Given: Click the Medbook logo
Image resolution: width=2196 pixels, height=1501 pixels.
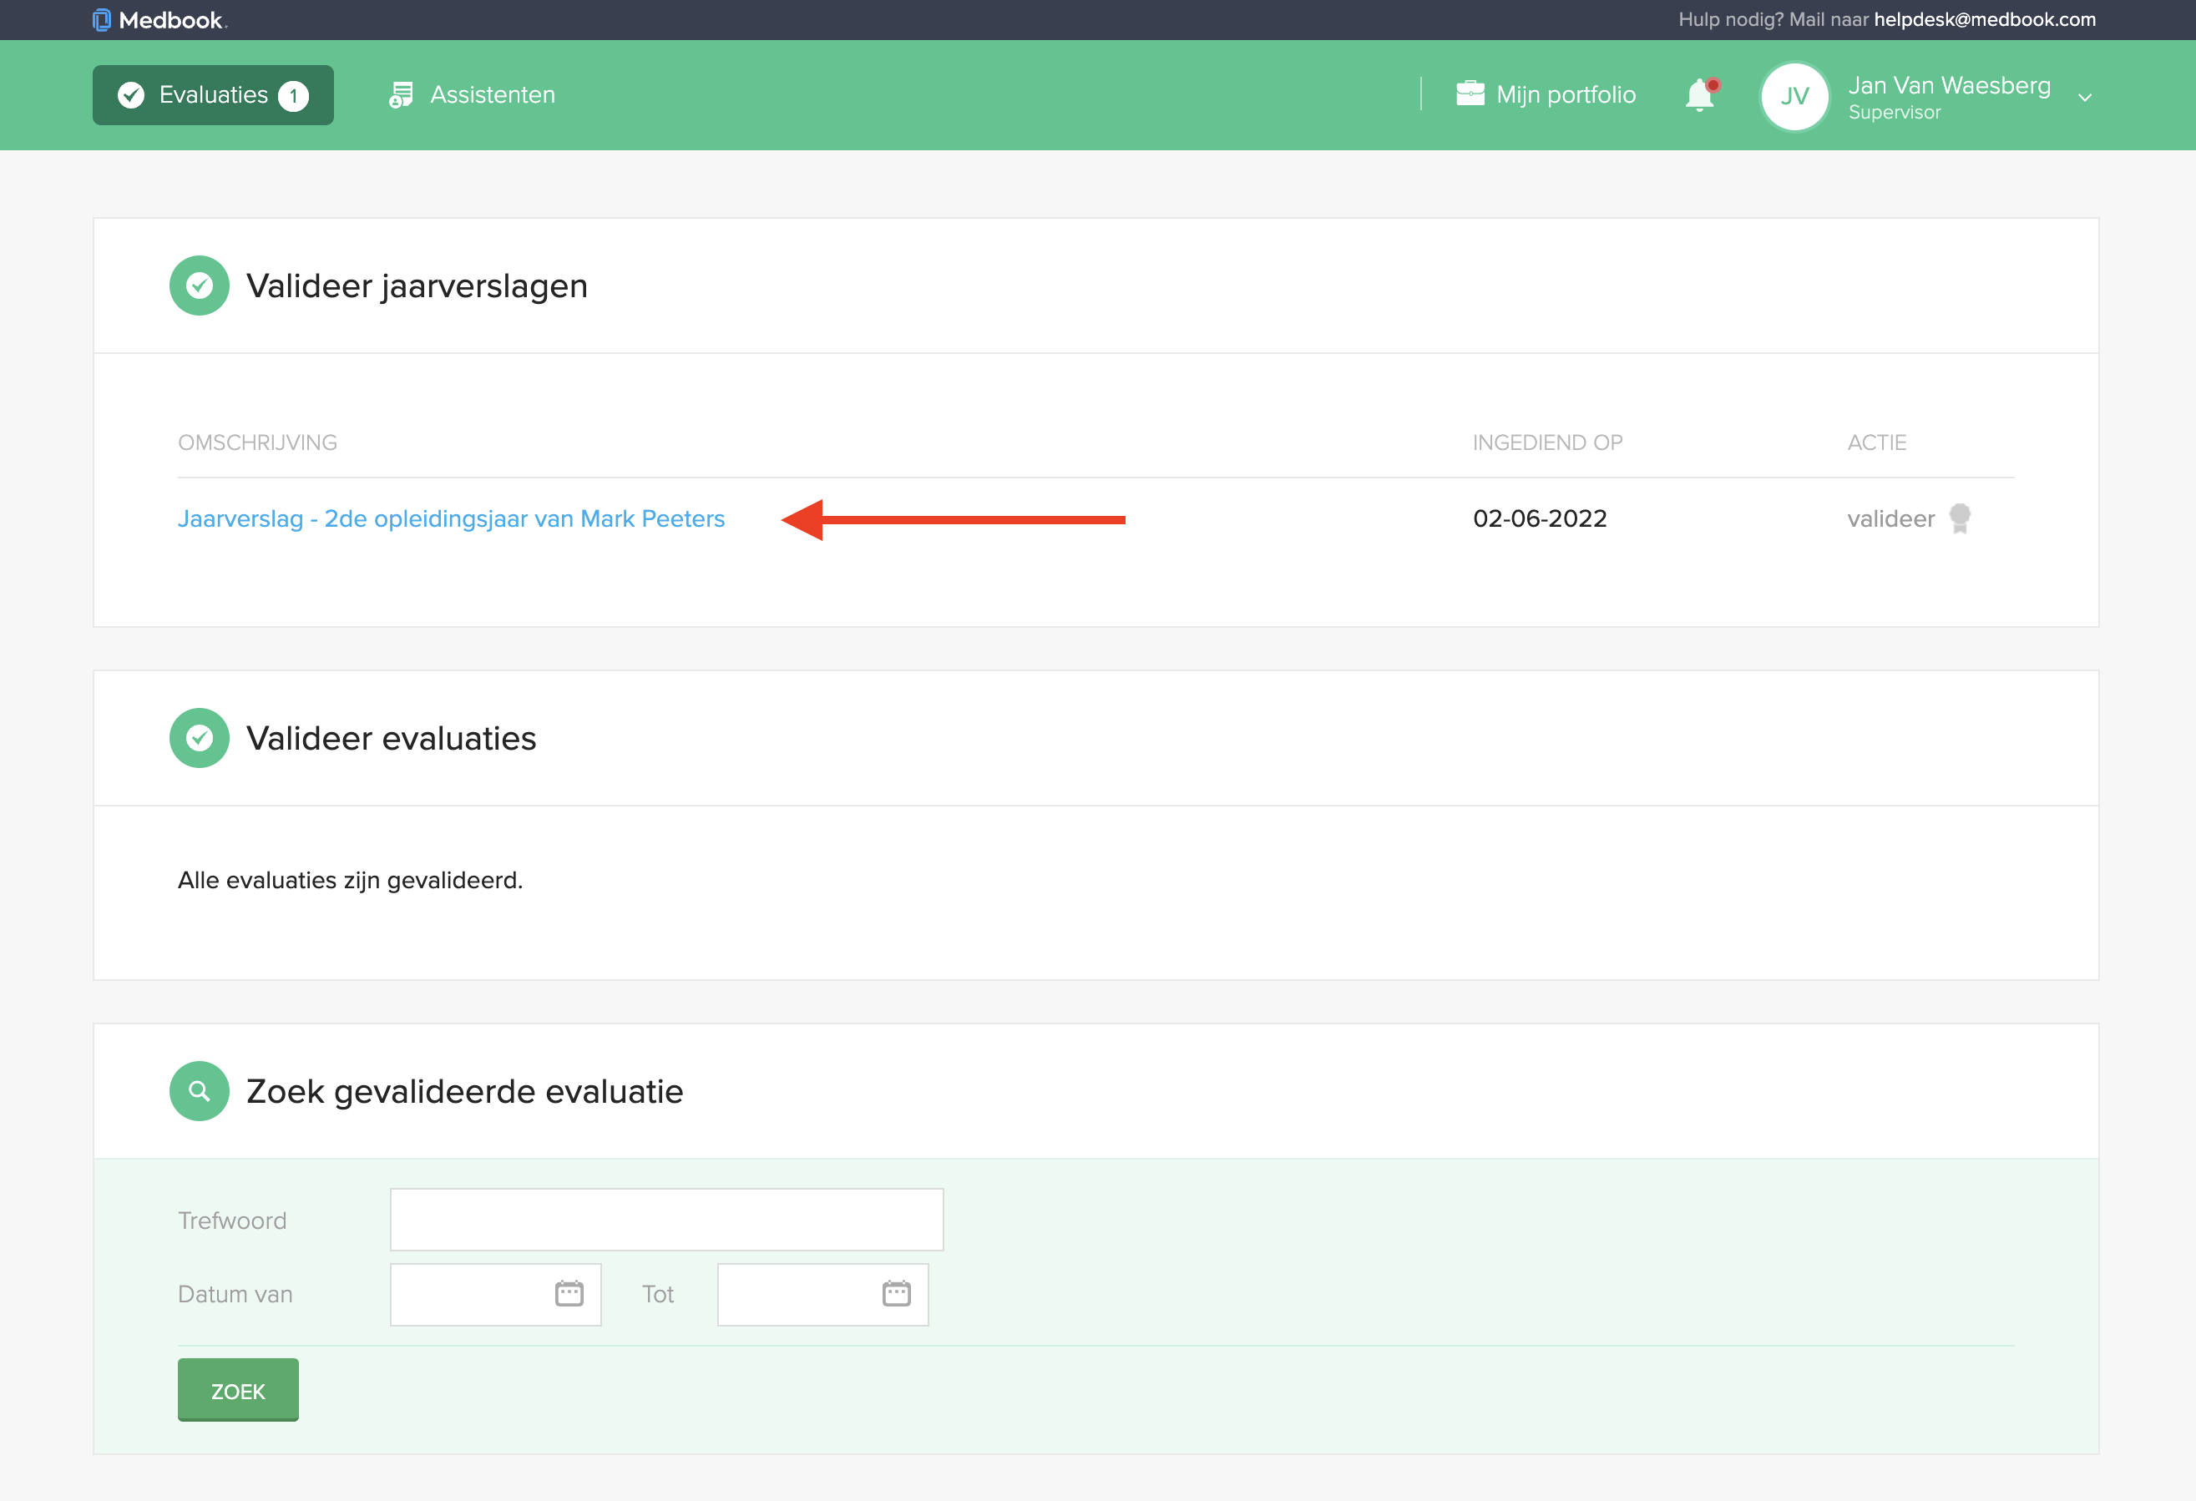Looking at the screenshot, I should [x=159, y=20].
